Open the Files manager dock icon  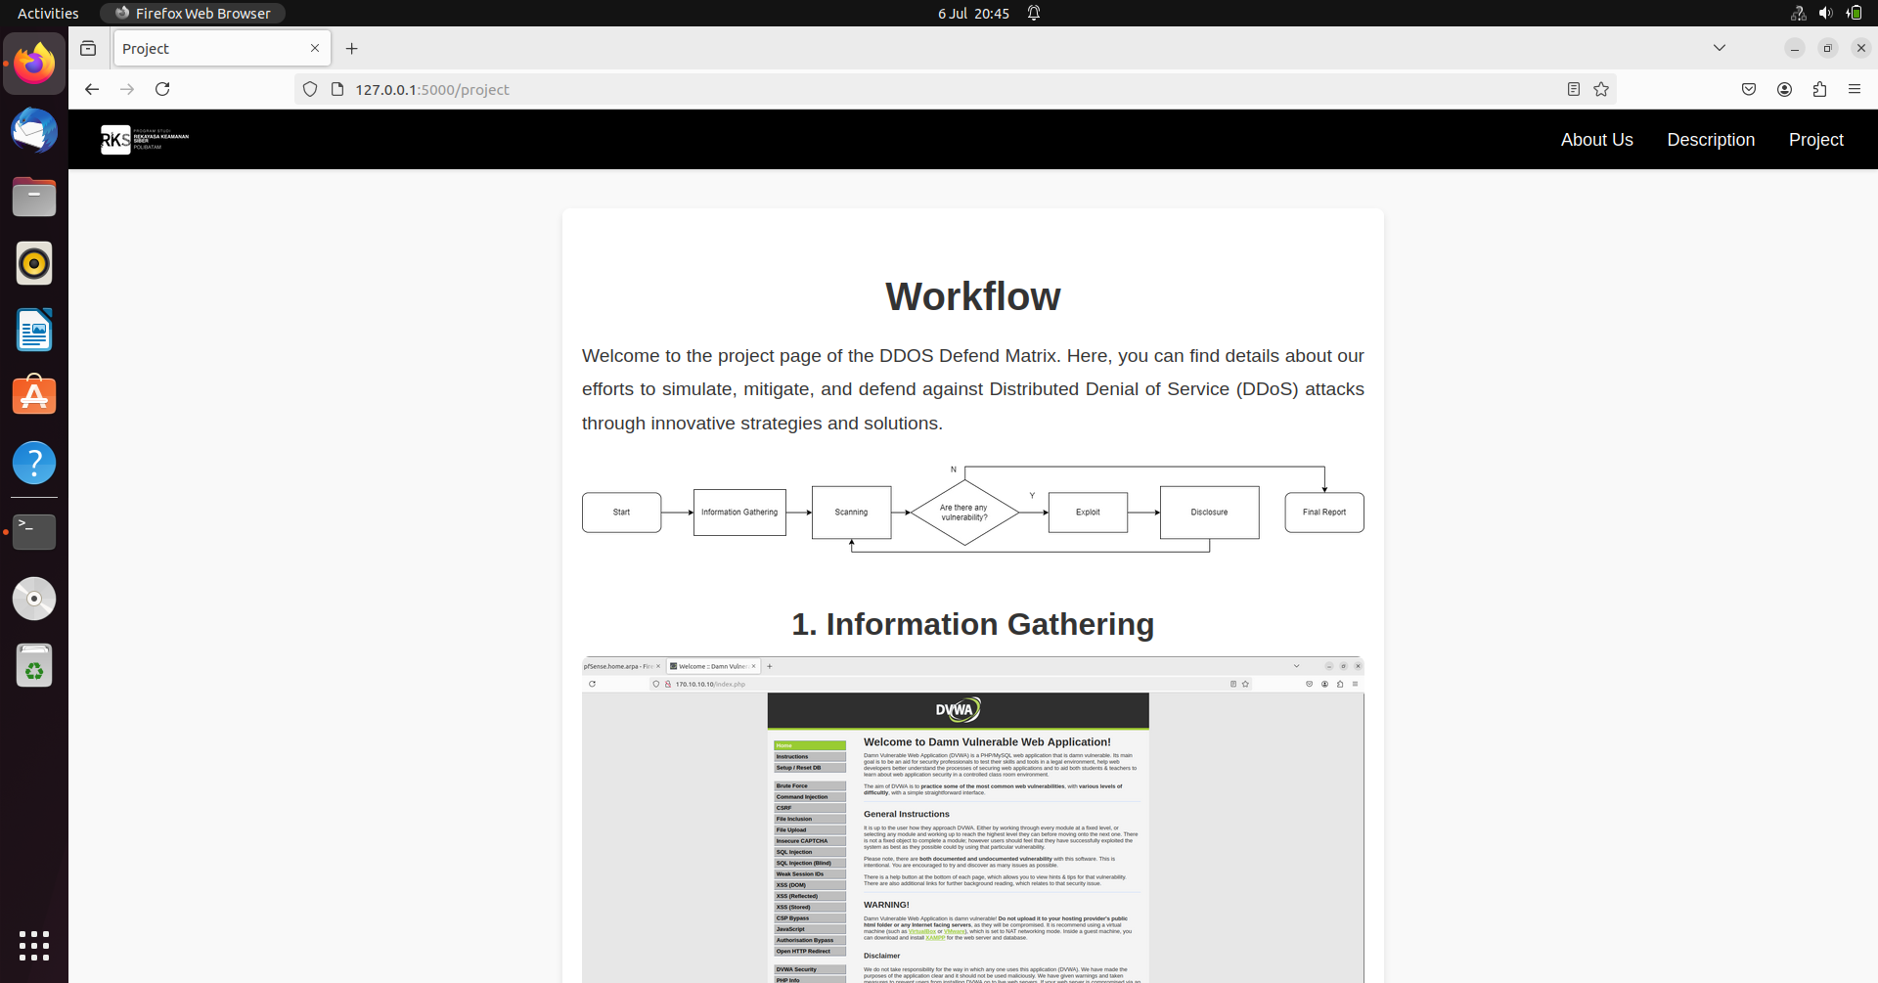pyautogui.click(x=34, y=198)
